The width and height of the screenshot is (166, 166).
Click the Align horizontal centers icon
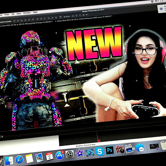tap(29, 20)
